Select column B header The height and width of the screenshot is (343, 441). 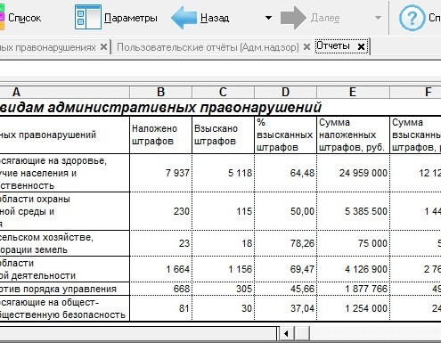[161, 92]
